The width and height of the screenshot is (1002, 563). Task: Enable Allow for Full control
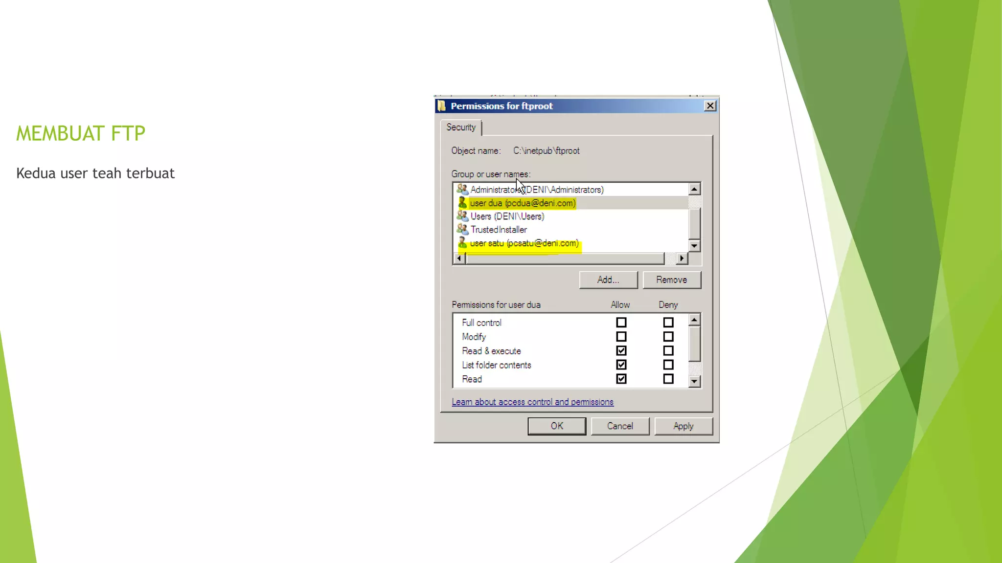click(621, 323)
